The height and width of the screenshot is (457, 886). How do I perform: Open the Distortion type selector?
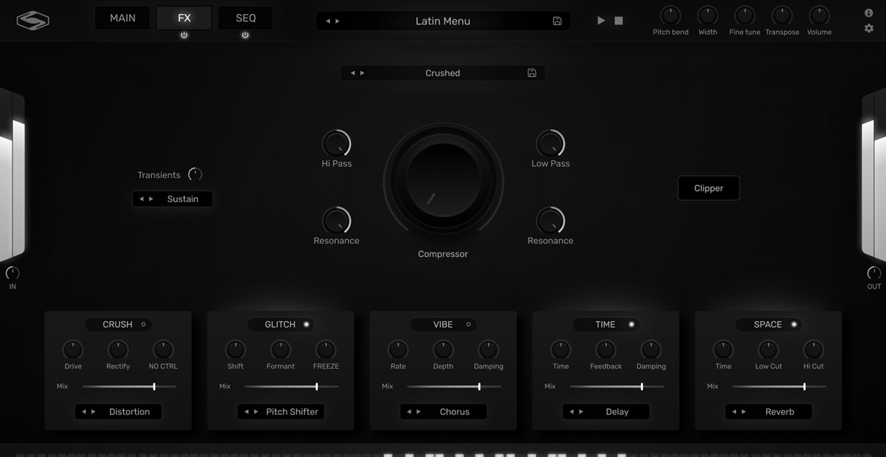tap(129, 412)
